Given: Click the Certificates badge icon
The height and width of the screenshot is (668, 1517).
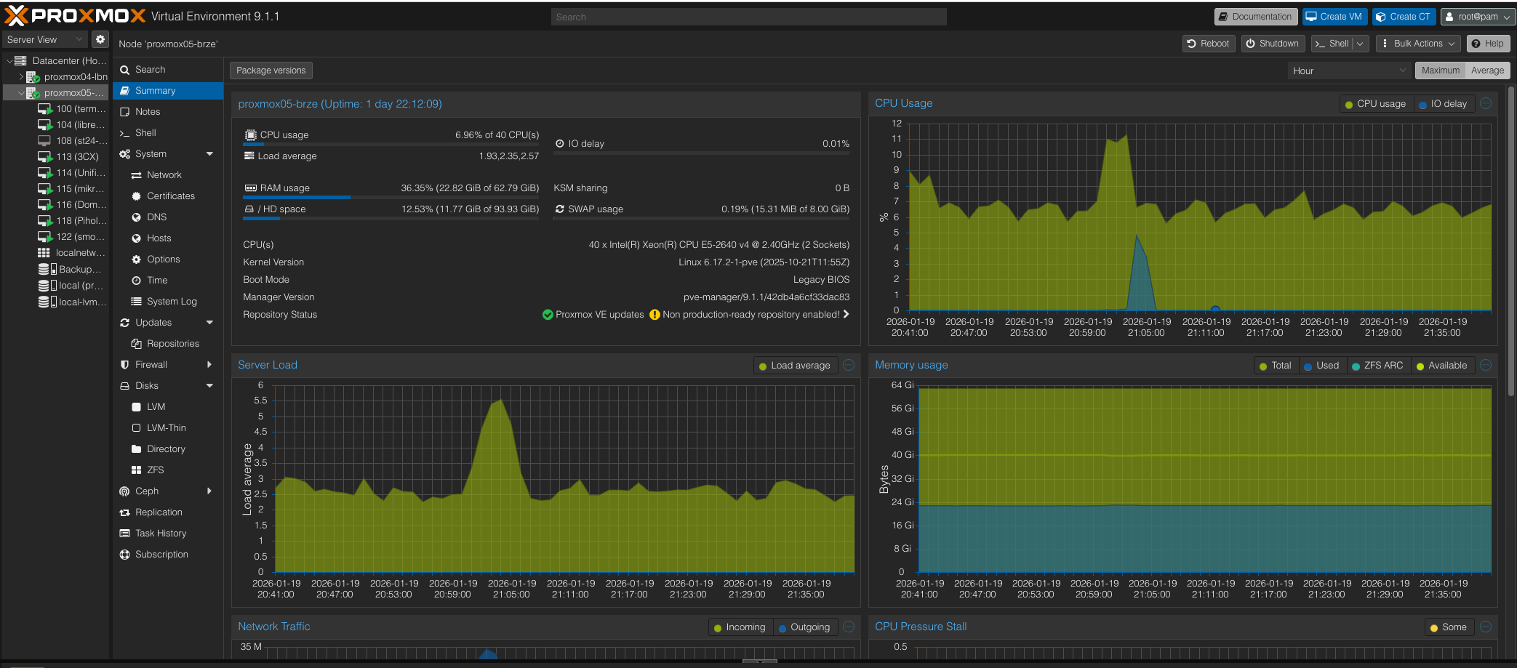Looking at the screenshot, I should [136, 196].
